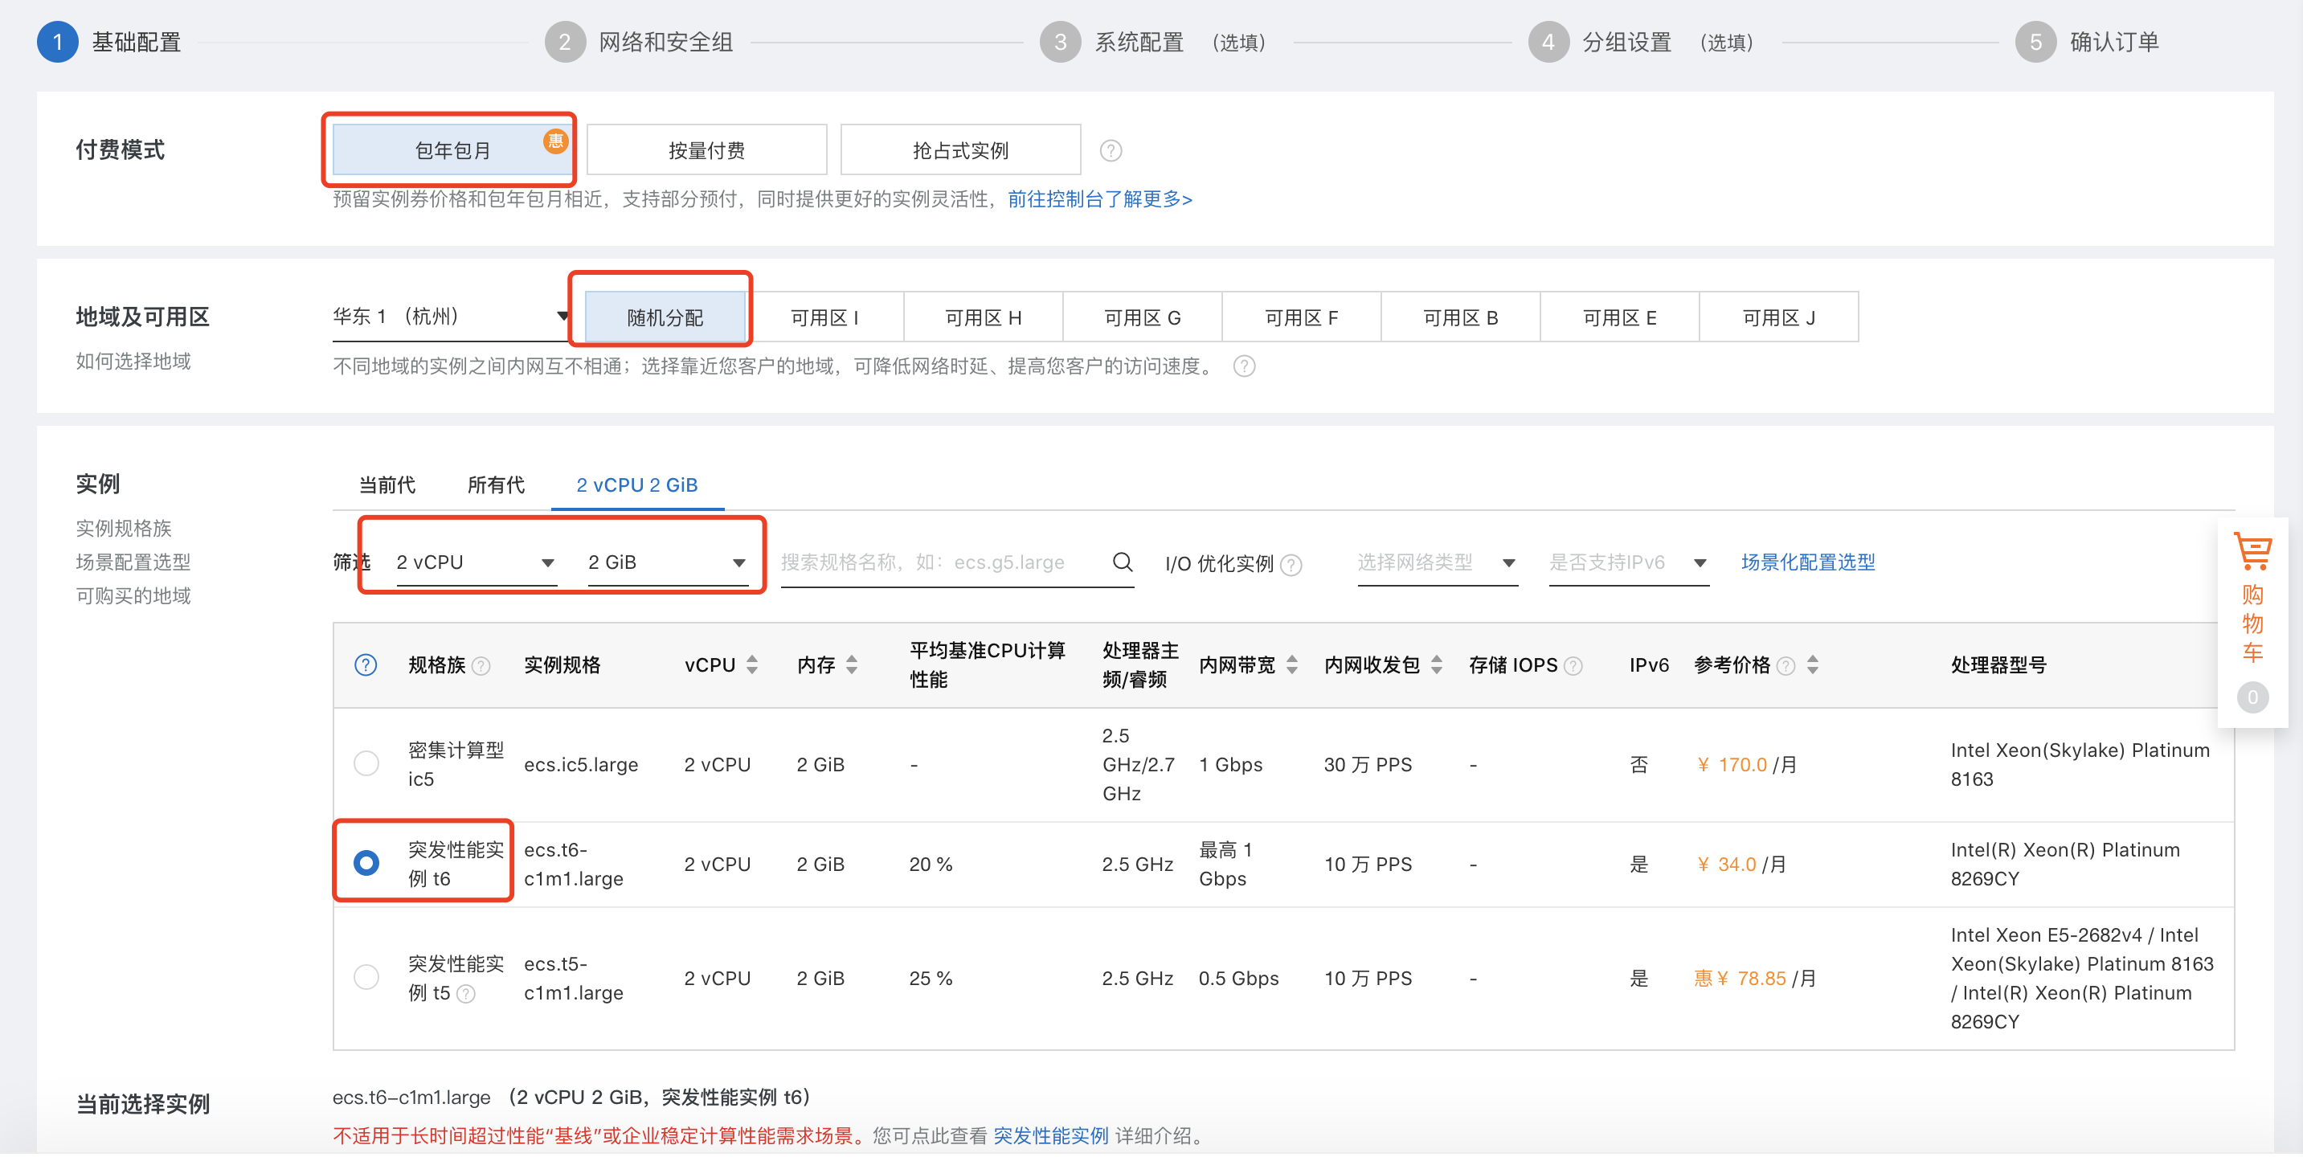
Task: Click the 处理器型号 column header
Action: 1998,665
